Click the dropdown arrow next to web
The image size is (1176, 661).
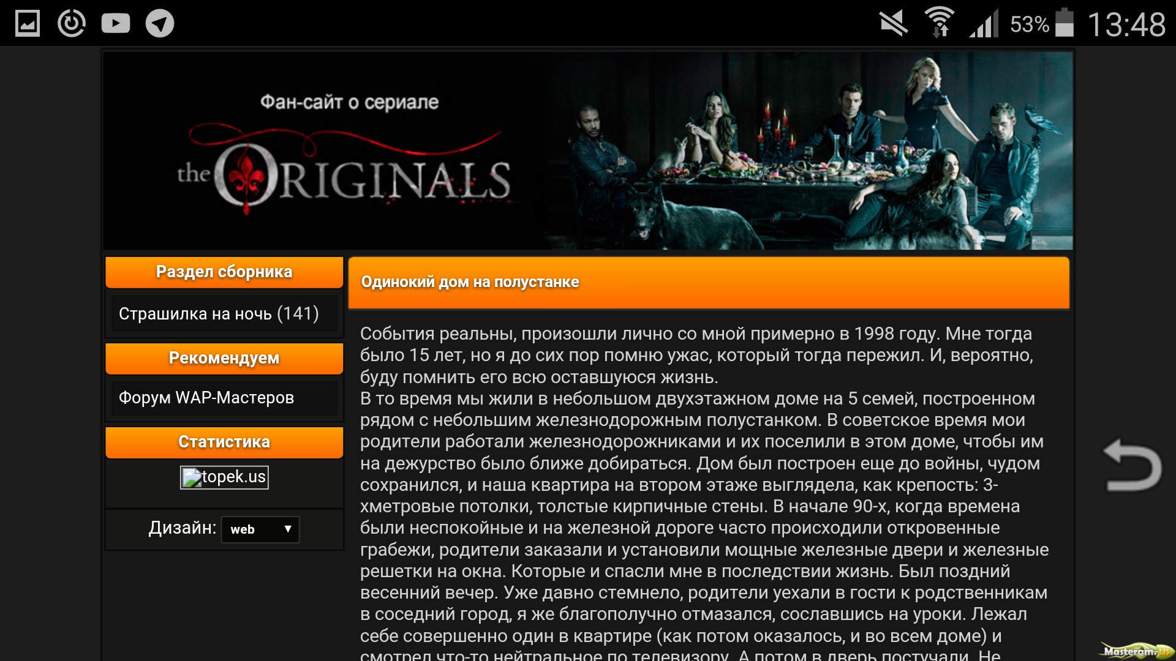click(x=288, y=529)
